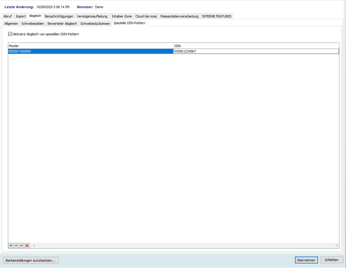Add a new ISIN pattern row with the green plus
The image size is (346, 268).
(x=11, y=246)
